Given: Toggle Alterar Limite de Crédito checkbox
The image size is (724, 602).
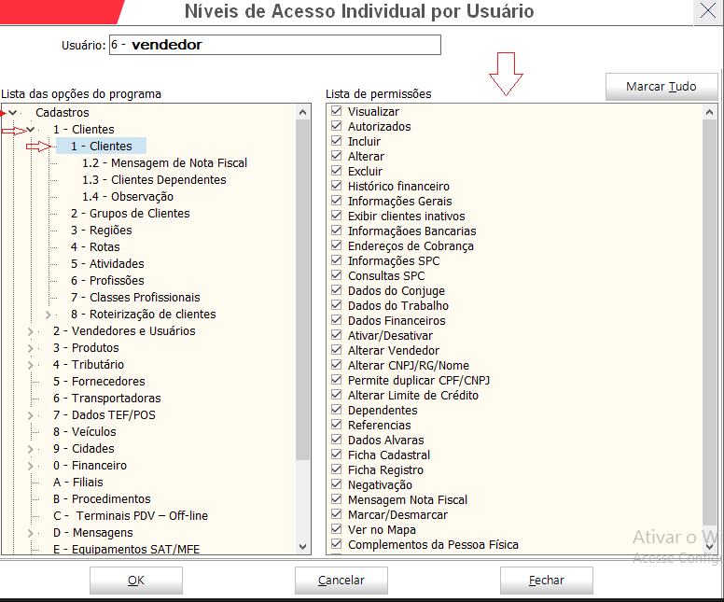Looking at the screenshot, I should click(x=337, y=395).
